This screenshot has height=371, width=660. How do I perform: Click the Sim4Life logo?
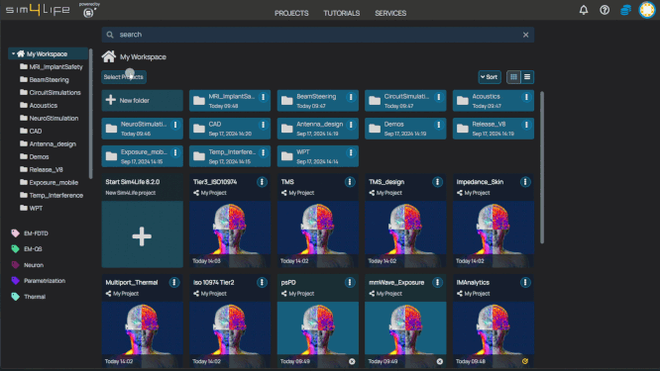tap(38, 10)
